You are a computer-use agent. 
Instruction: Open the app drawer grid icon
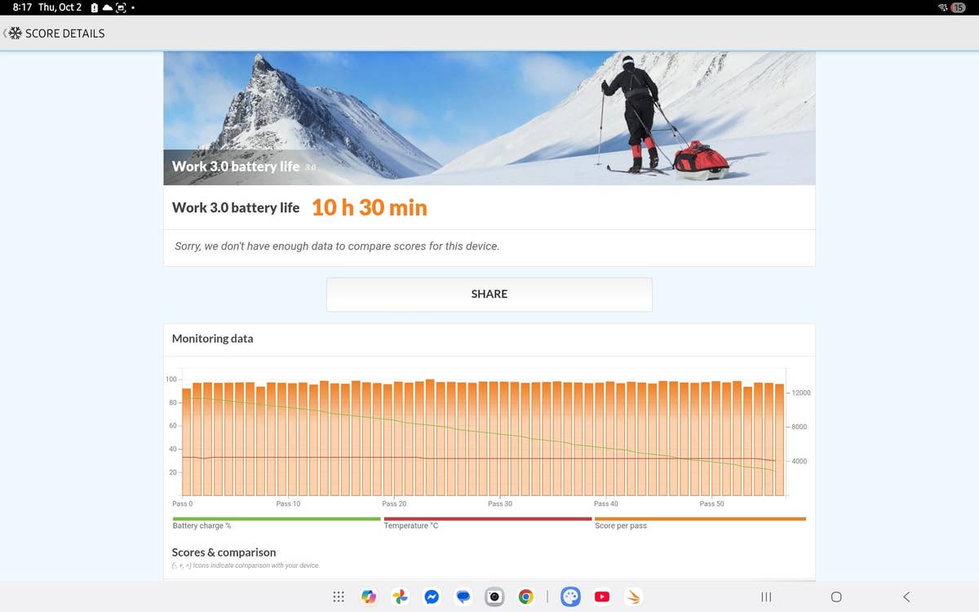(339, 596)
